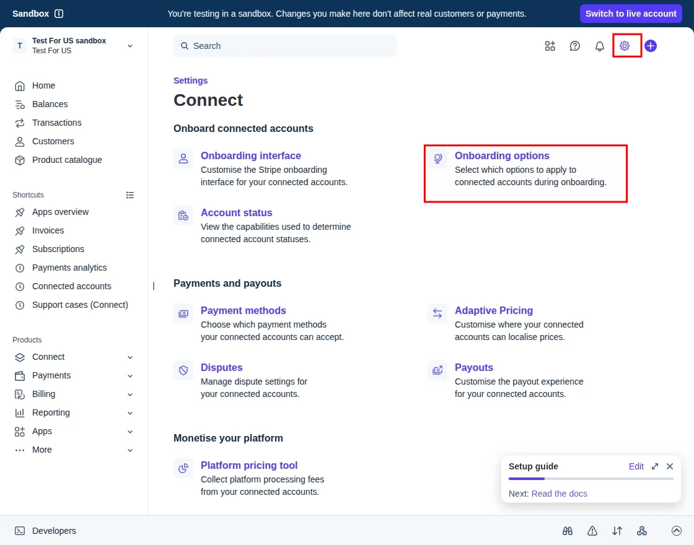694x545 pixels.
Task: Open settings via the gear icon
Action: pos(625,46)
